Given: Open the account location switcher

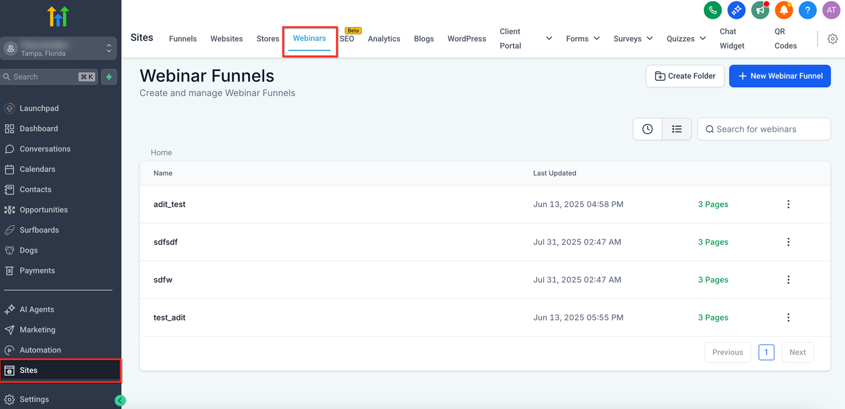Looking at the screenshot, I should [59, 48].
